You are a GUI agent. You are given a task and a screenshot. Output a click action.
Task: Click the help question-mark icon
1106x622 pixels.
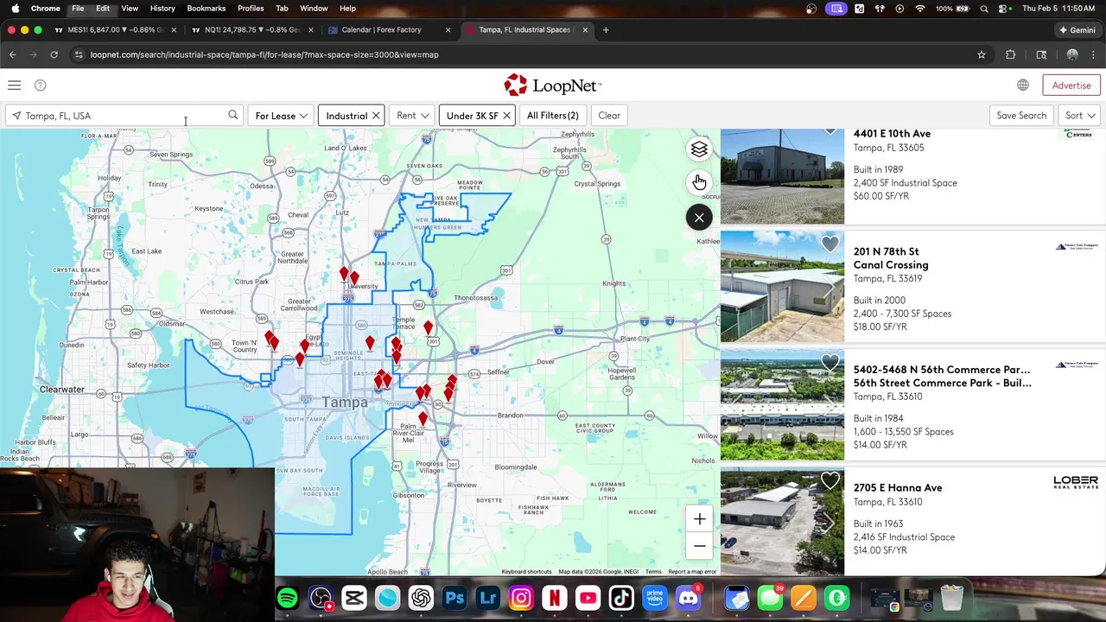pos(40,86)
